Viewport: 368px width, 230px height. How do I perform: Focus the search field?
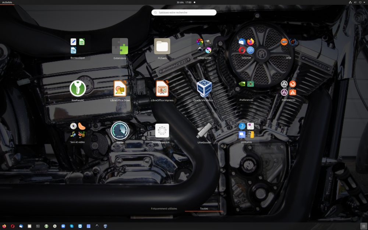184,13
